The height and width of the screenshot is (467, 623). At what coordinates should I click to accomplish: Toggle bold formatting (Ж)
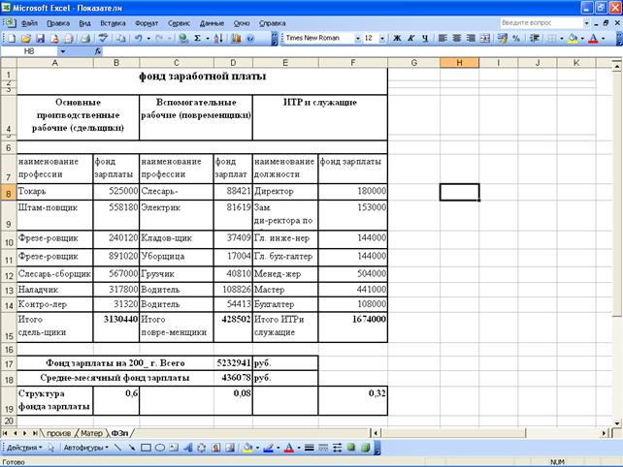pyautogui.click(x=397, y=39)
